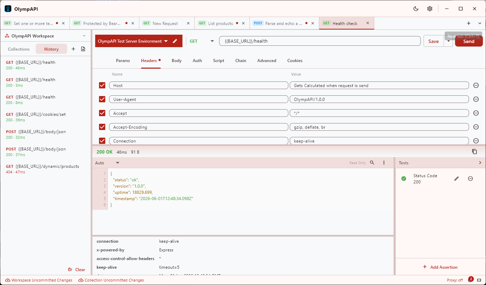Remove the Accept header row
This screenshot has width=486, height=285.
(x=476, y=113)
